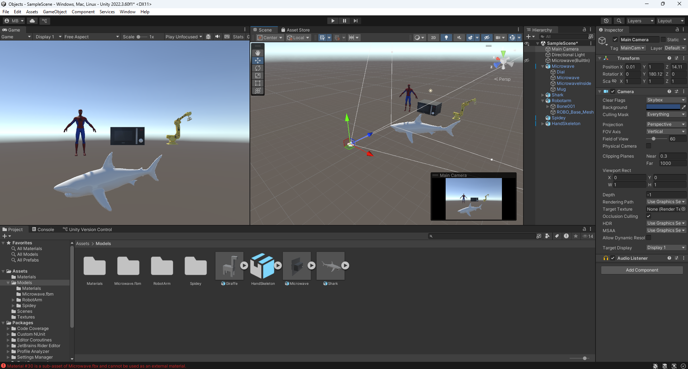The width and height of the screenshot is (688, 369).
Task: Toggle 2D view mode in Scene
Action: [433, 38]
